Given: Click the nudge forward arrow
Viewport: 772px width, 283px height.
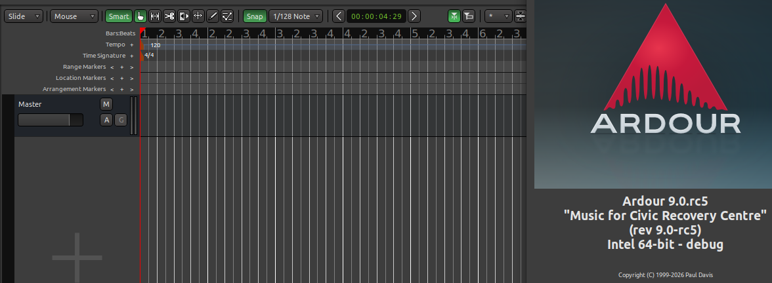Looking at the screenshot, I should pos(415,16).
